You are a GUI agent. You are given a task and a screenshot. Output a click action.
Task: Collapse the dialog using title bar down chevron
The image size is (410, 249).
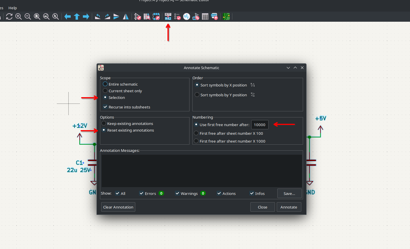[x=288, y=68]
